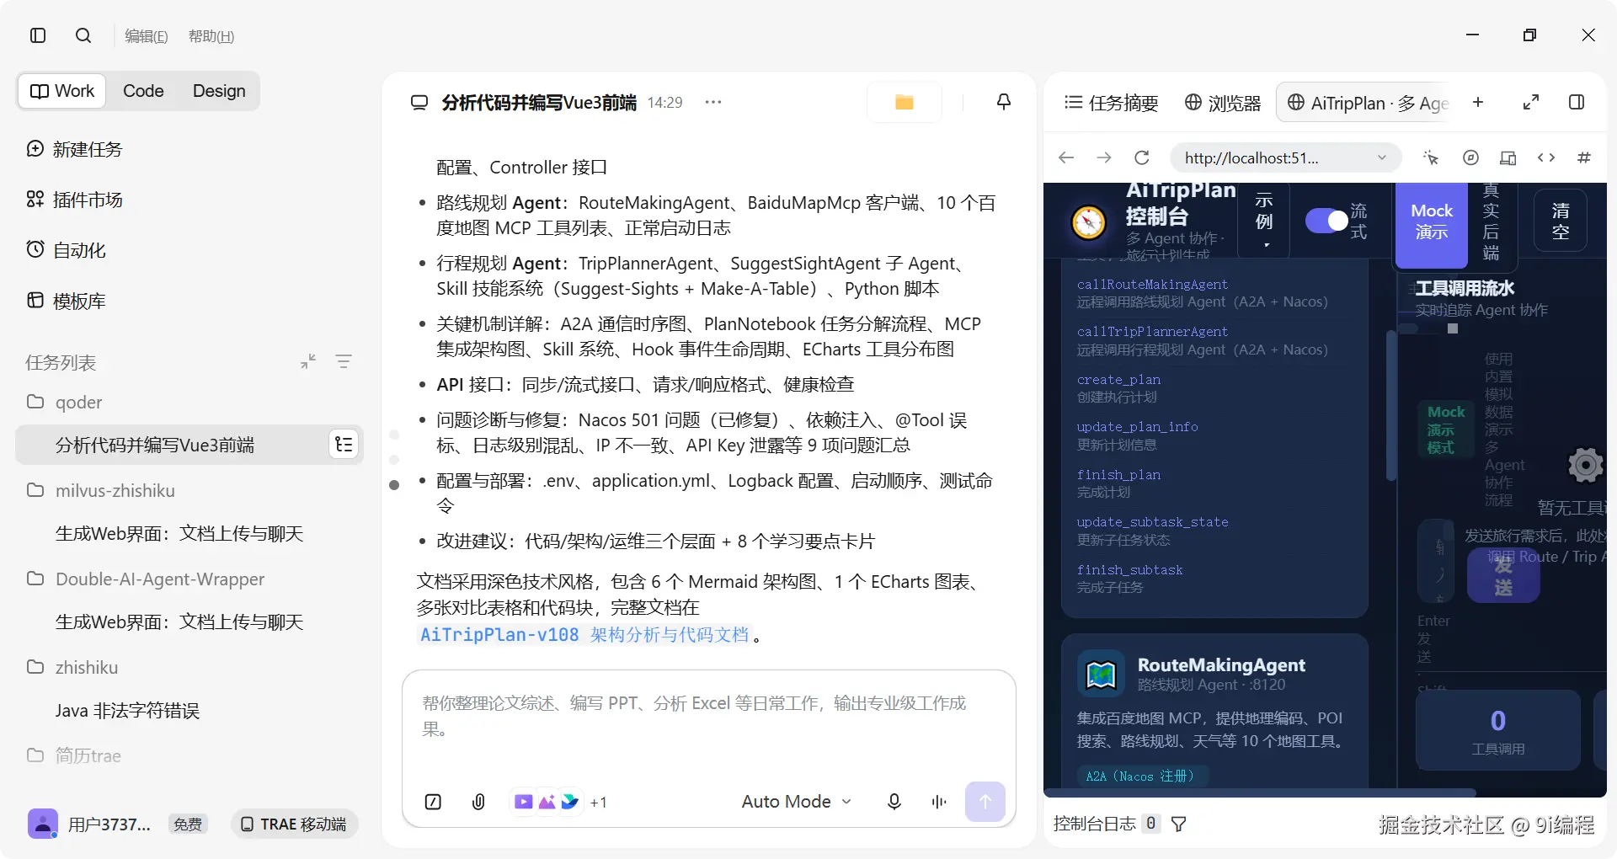
Task: Open the 编辑(E) menu
Action: (147, 36)
